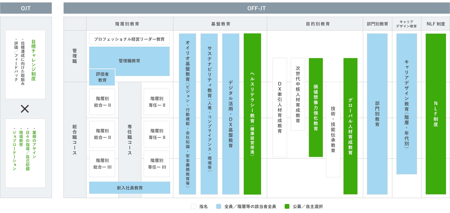Click the green ヘルスリテラシー教育 column
The width and height of the screenshot is (450, 213).
click(252, 114)
